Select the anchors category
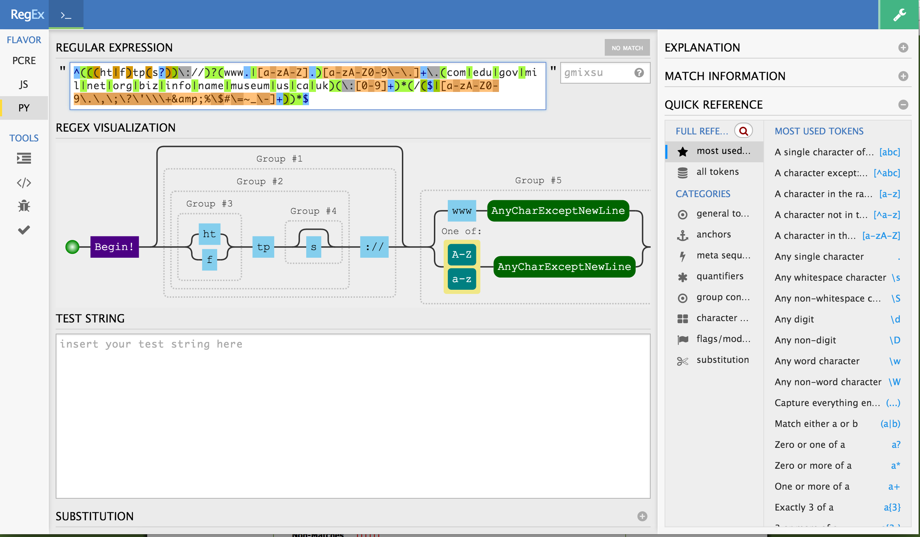Image resolution: width=920 pixels, height=537 pixels. point(713,234)
